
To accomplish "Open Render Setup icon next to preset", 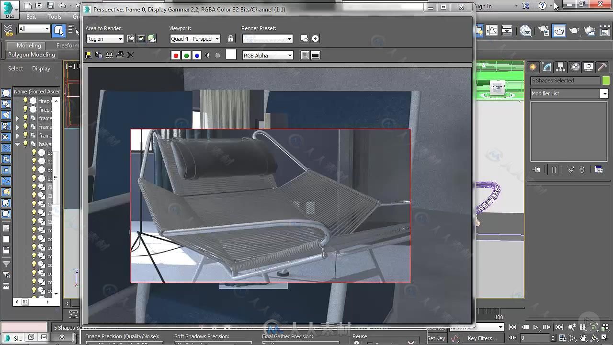I will (304, 38).
